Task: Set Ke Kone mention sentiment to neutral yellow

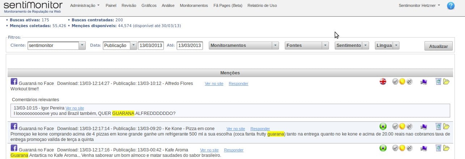Action: [x=402, y=126]
